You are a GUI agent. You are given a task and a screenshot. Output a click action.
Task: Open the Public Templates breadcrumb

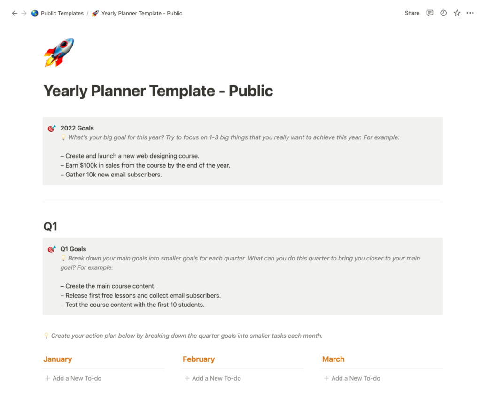point(62,13)
